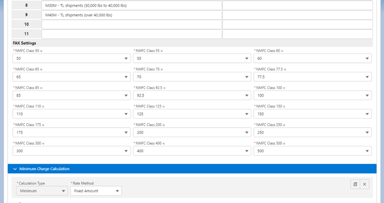Open the NMFC Class 125 dropdown
This screenshot has width=384, height=203.
(x=192, y=114)
